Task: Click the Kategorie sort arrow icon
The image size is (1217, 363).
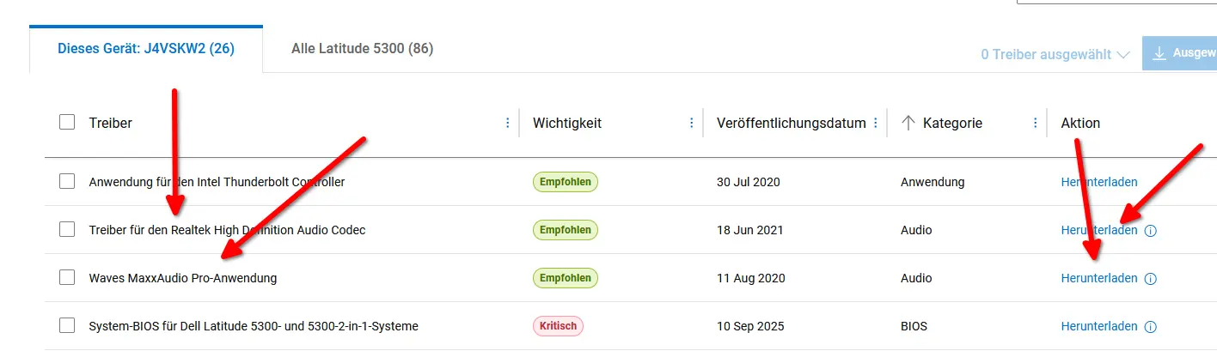Action: (x=908, y=123)
